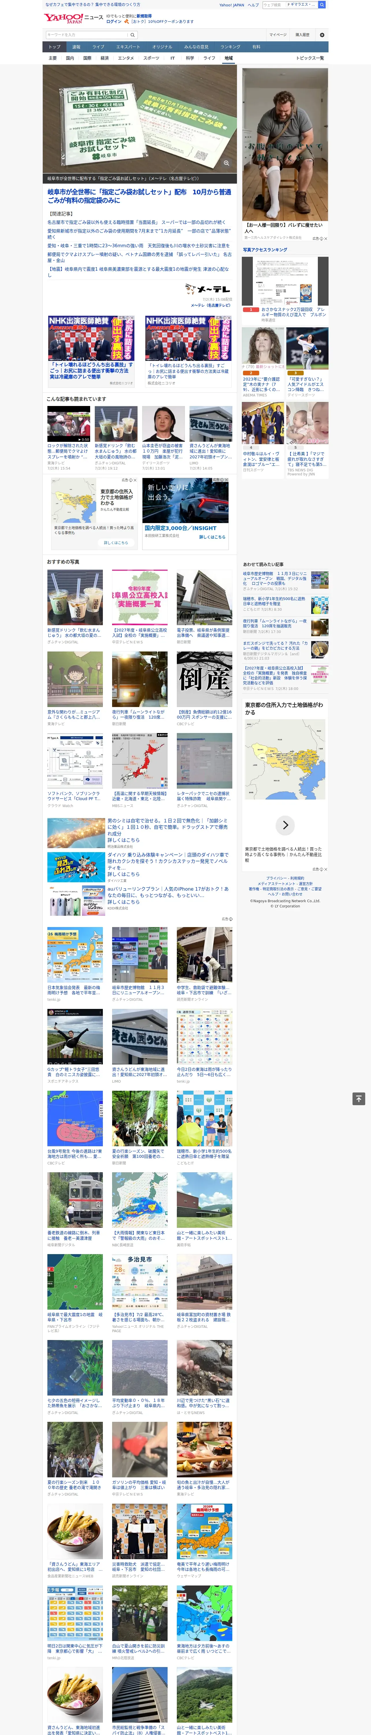Jump back to top with the arrow button

tap(359, 1099)
